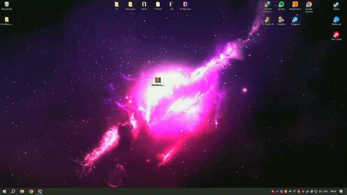The image size is (347, 195).
Task: Select the AmpliTube 5 shortcut
Action: [295, 6]
